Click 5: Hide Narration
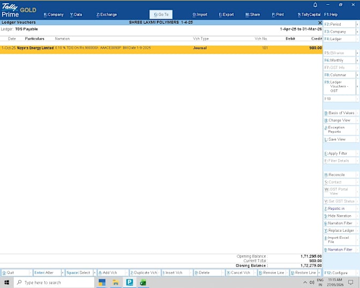 pyautogui.click(x=340, y=216)
